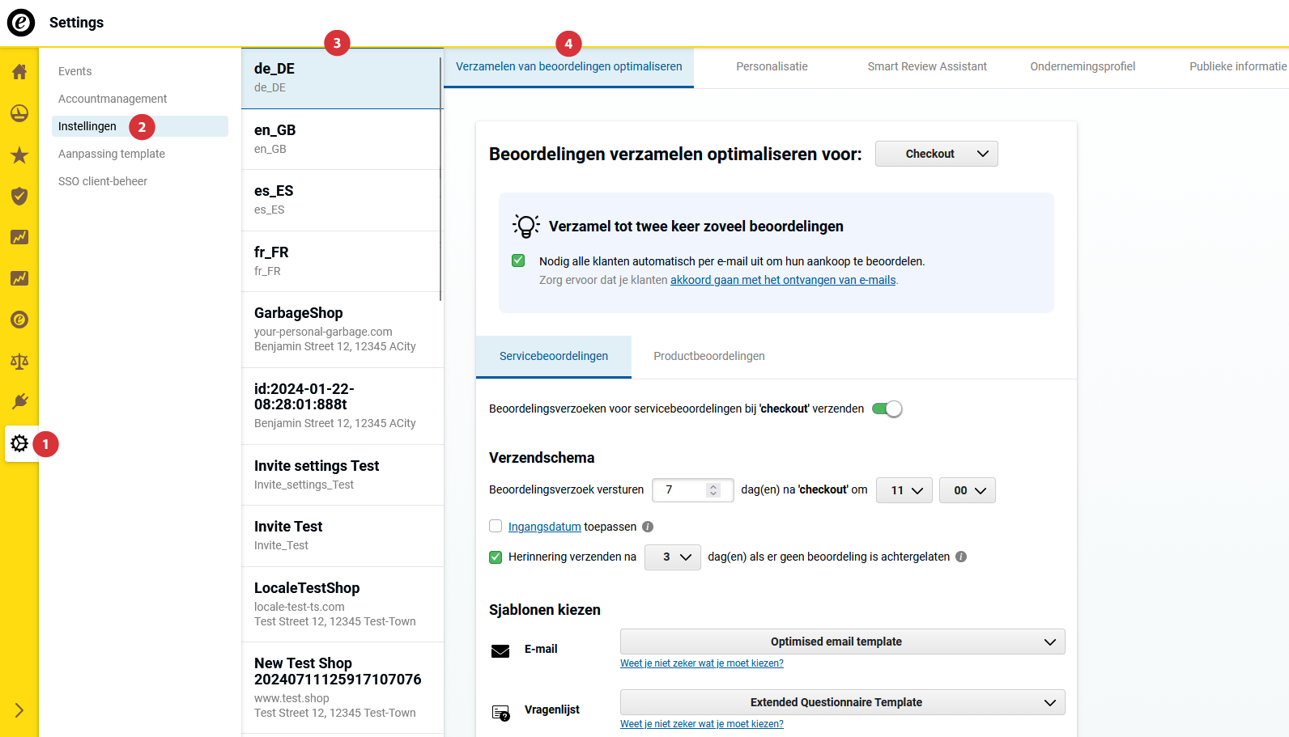Toggle the servicebeoordelingen checkout switch
1289x737 pixels.
[887, 409]
